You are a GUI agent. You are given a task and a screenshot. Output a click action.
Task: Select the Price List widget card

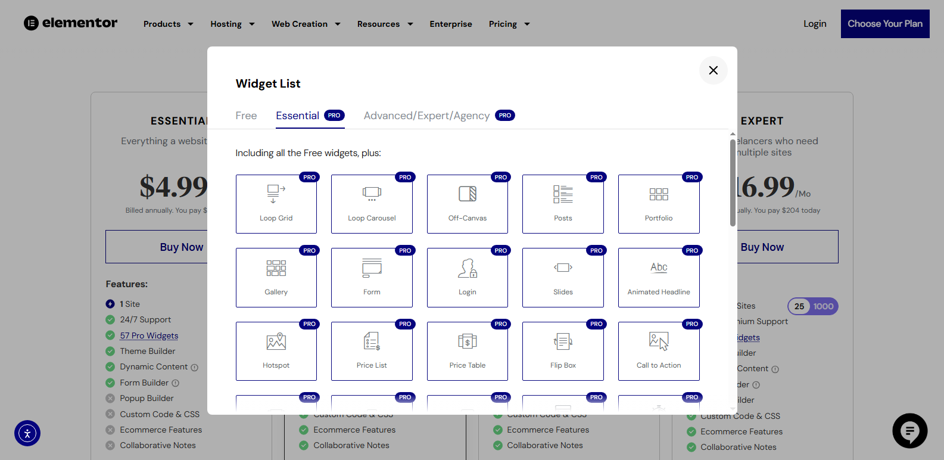coord(372,351)
